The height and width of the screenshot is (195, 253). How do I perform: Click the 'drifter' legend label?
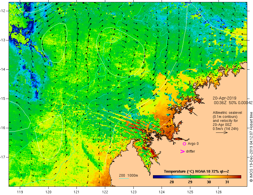click(190, 151)
